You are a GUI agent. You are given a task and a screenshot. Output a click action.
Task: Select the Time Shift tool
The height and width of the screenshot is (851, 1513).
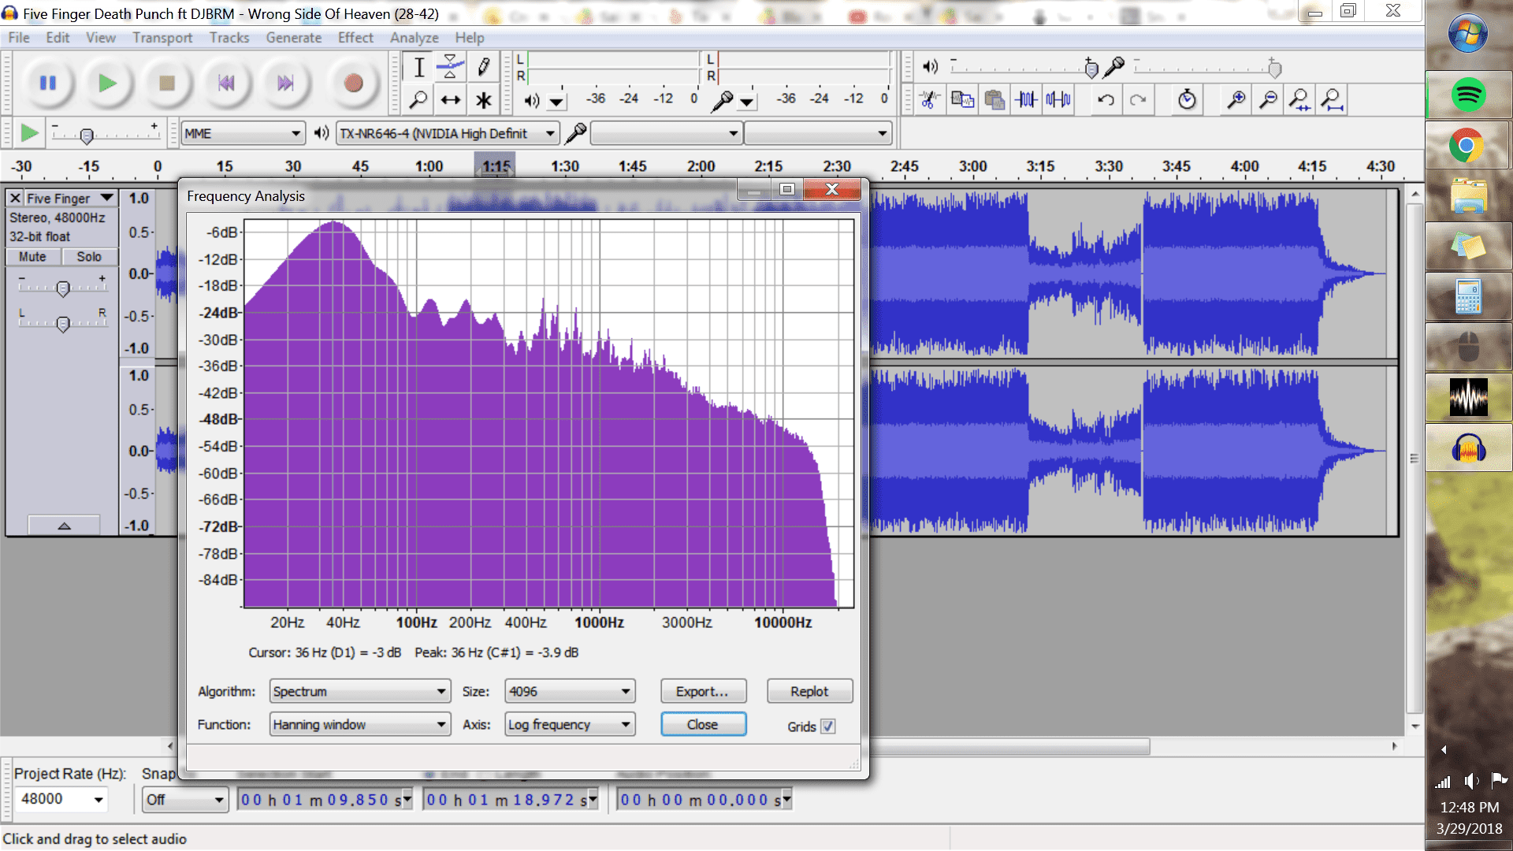[x=451, y=100]
